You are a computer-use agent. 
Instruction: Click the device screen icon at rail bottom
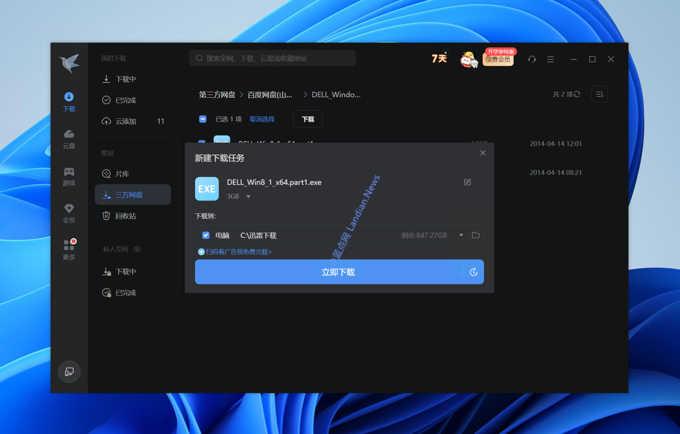click(69, 372)
